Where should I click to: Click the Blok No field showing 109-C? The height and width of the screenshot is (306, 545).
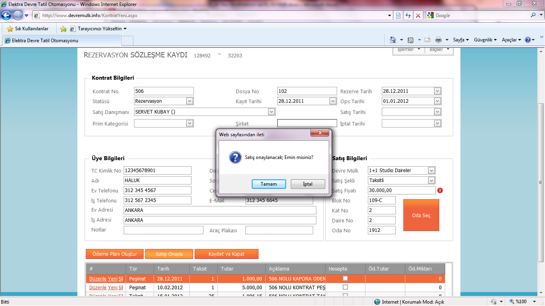click(x=382, y=200)
